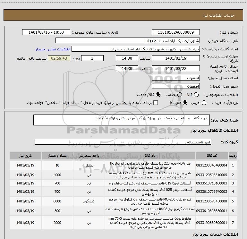Click the goods group field امور تاسیساتی

coord(123,142)
